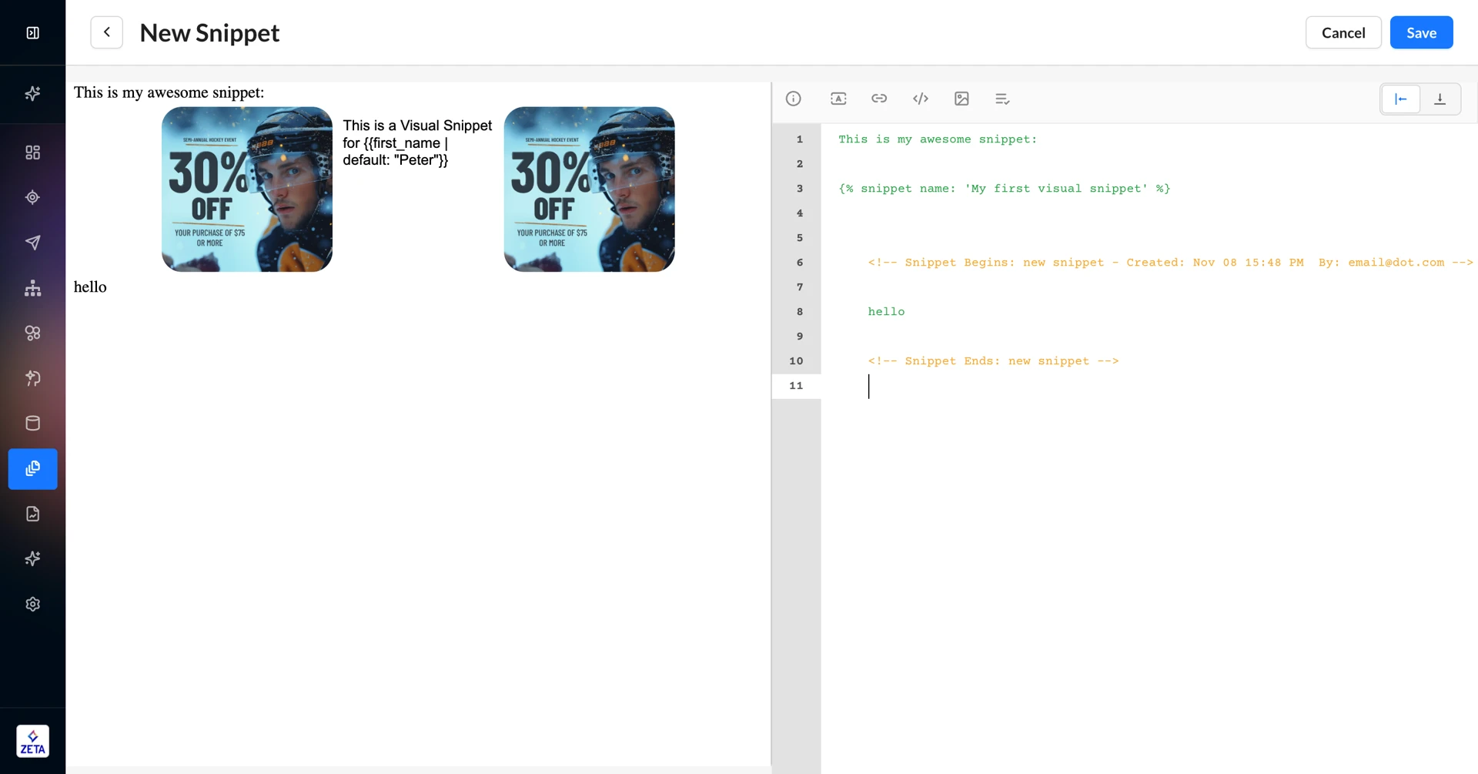Click the text box icon in toolbar

coord(838,99)
